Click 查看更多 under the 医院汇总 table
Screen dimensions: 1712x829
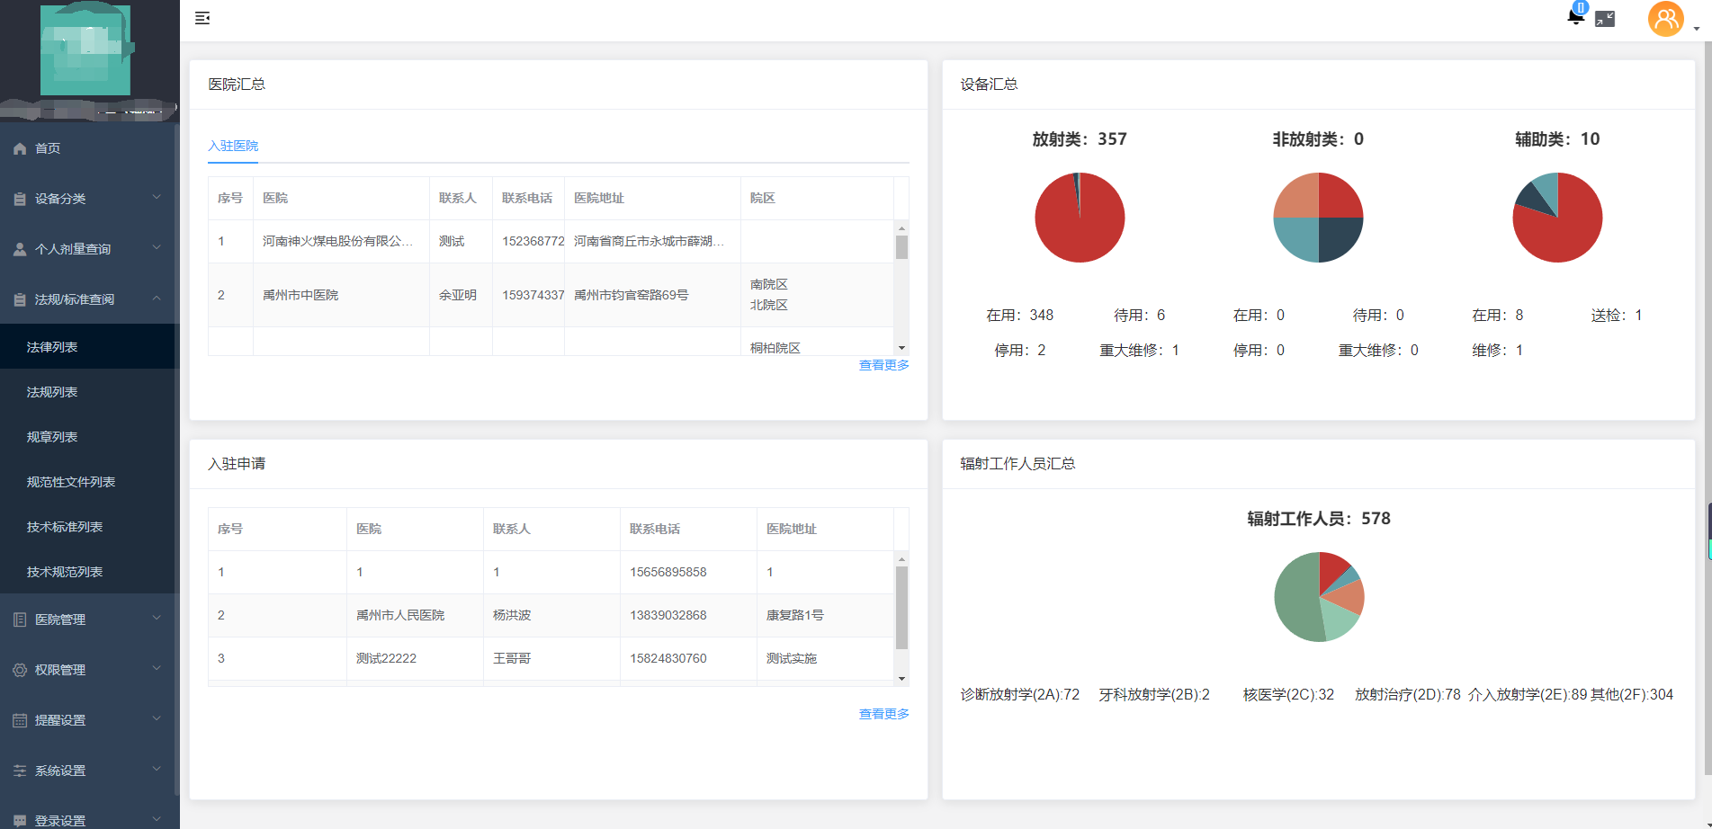pos(883,365)
